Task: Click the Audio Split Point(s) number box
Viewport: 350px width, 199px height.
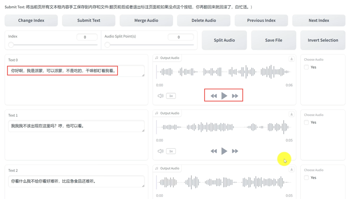Action: coord(181,37)
